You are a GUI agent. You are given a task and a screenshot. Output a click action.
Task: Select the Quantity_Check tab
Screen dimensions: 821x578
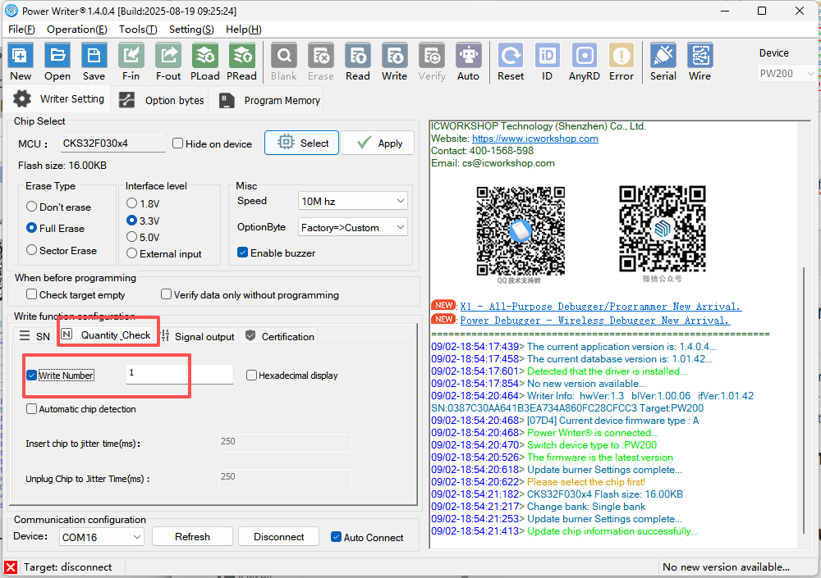[x=106, y=335]
